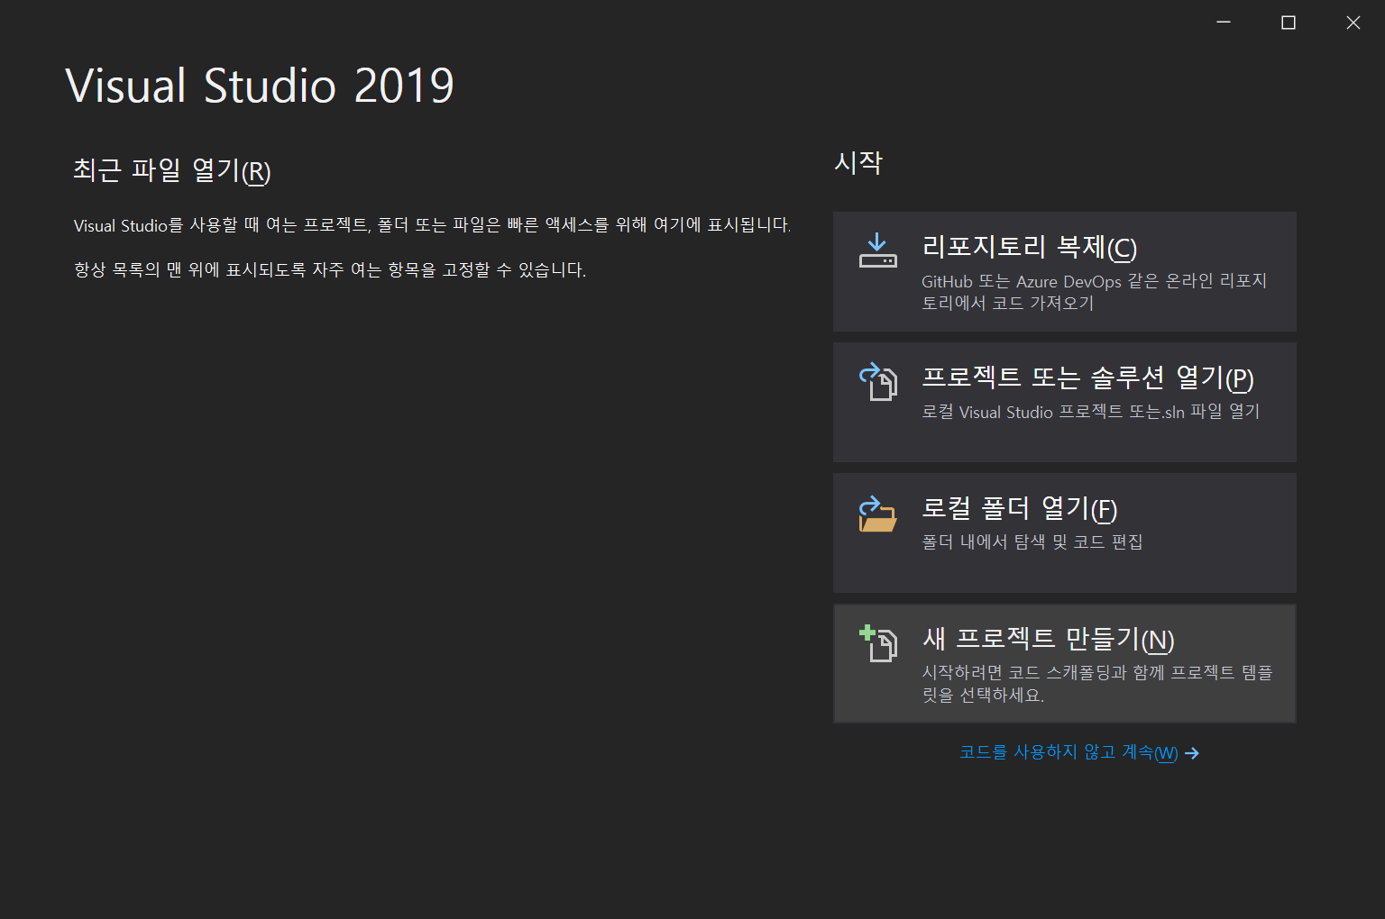Click the clone repository download icon

pyautogui.click(x=877, y=250)
